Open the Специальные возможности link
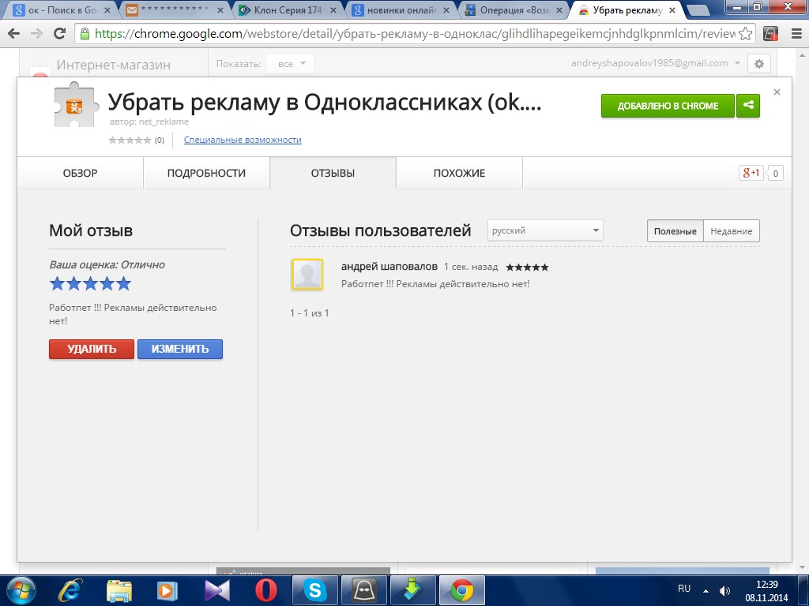 243,140
